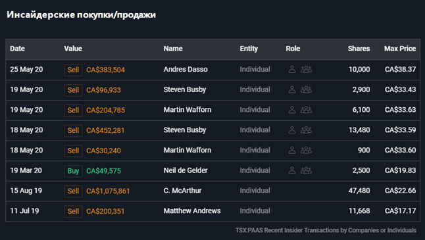Click the Sell badge for C. McArthur

pyautogui.click(x=73, y=191)
